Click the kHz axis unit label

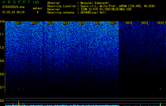pos(2,21)
